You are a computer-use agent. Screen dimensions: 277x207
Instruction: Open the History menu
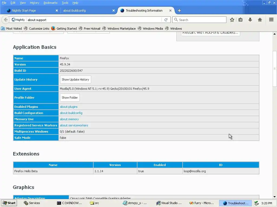[x=35, y=3]
